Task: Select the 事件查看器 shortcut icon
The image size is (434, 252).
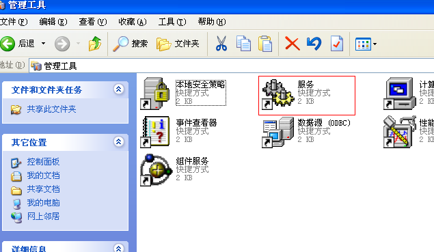Action: [155, 131]
